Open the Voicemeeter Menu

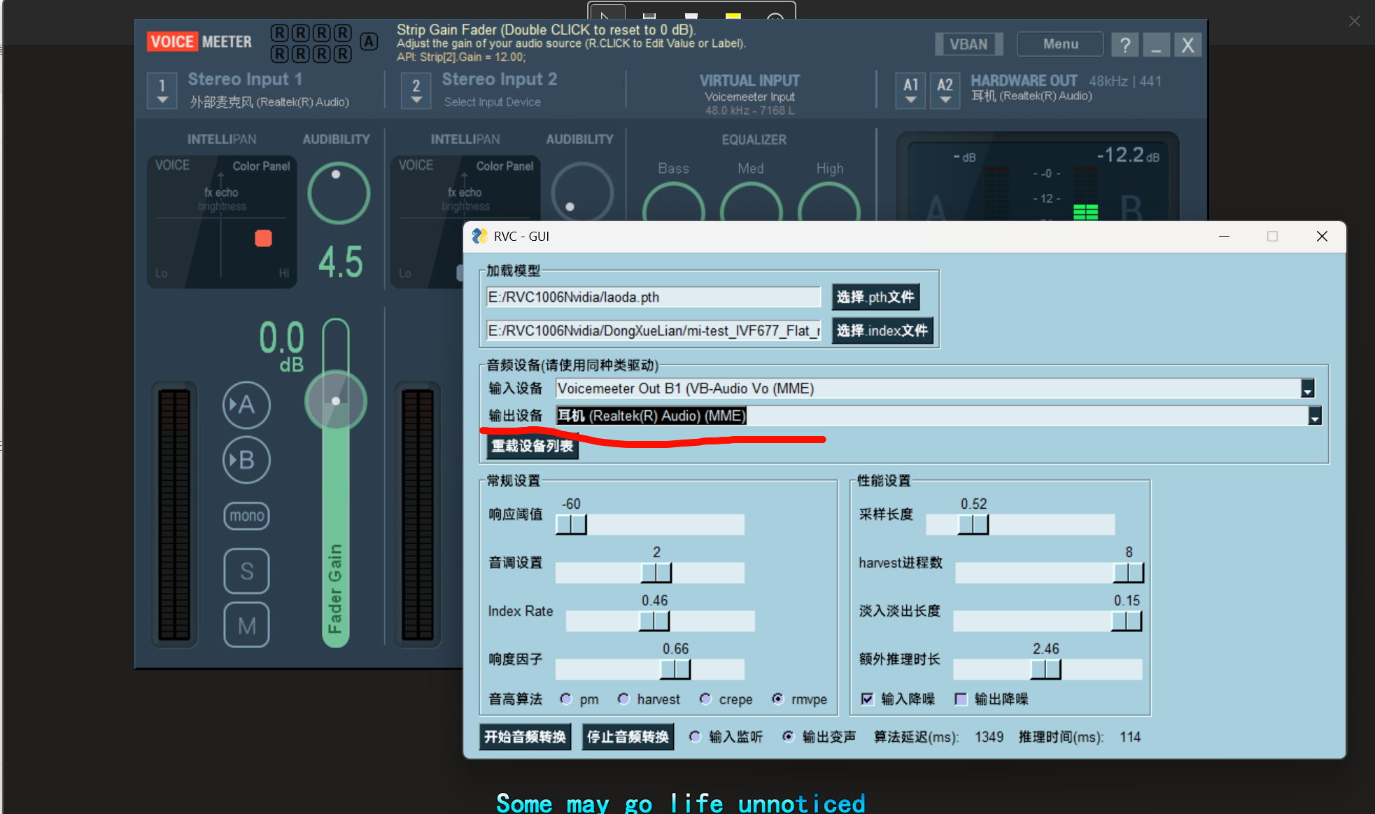(x=1060, y=44)
